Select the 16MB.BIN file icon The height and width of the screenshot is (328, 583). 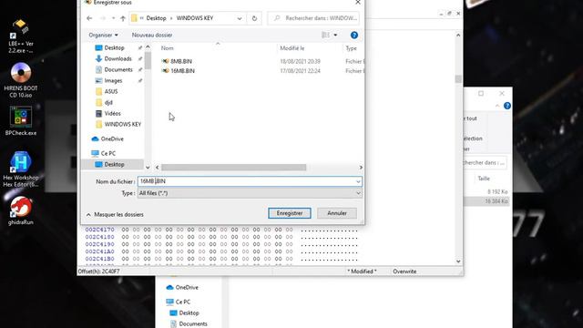pyautogui.click(x=166, y=71)
